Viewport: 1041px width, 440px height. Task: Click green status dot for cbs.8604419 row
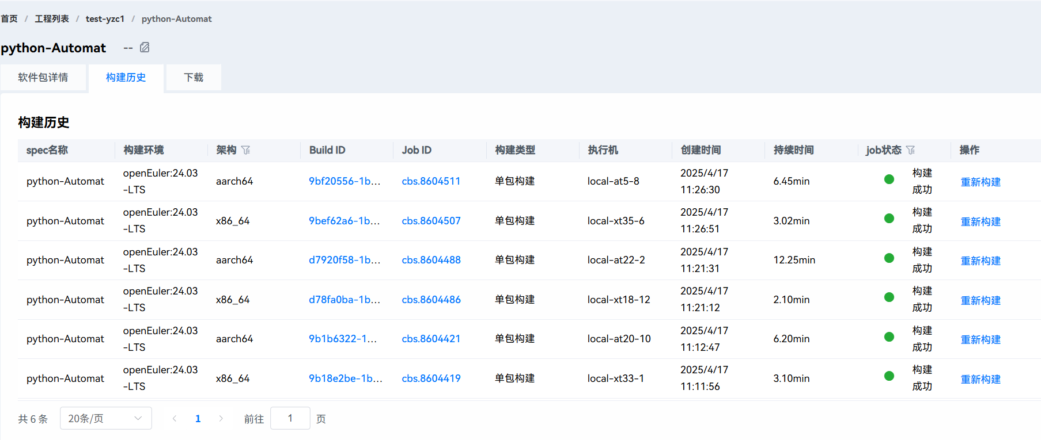coord(889,376)
